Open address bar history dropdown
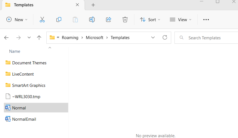Screen dimensions: 238x138 (153, 37)
